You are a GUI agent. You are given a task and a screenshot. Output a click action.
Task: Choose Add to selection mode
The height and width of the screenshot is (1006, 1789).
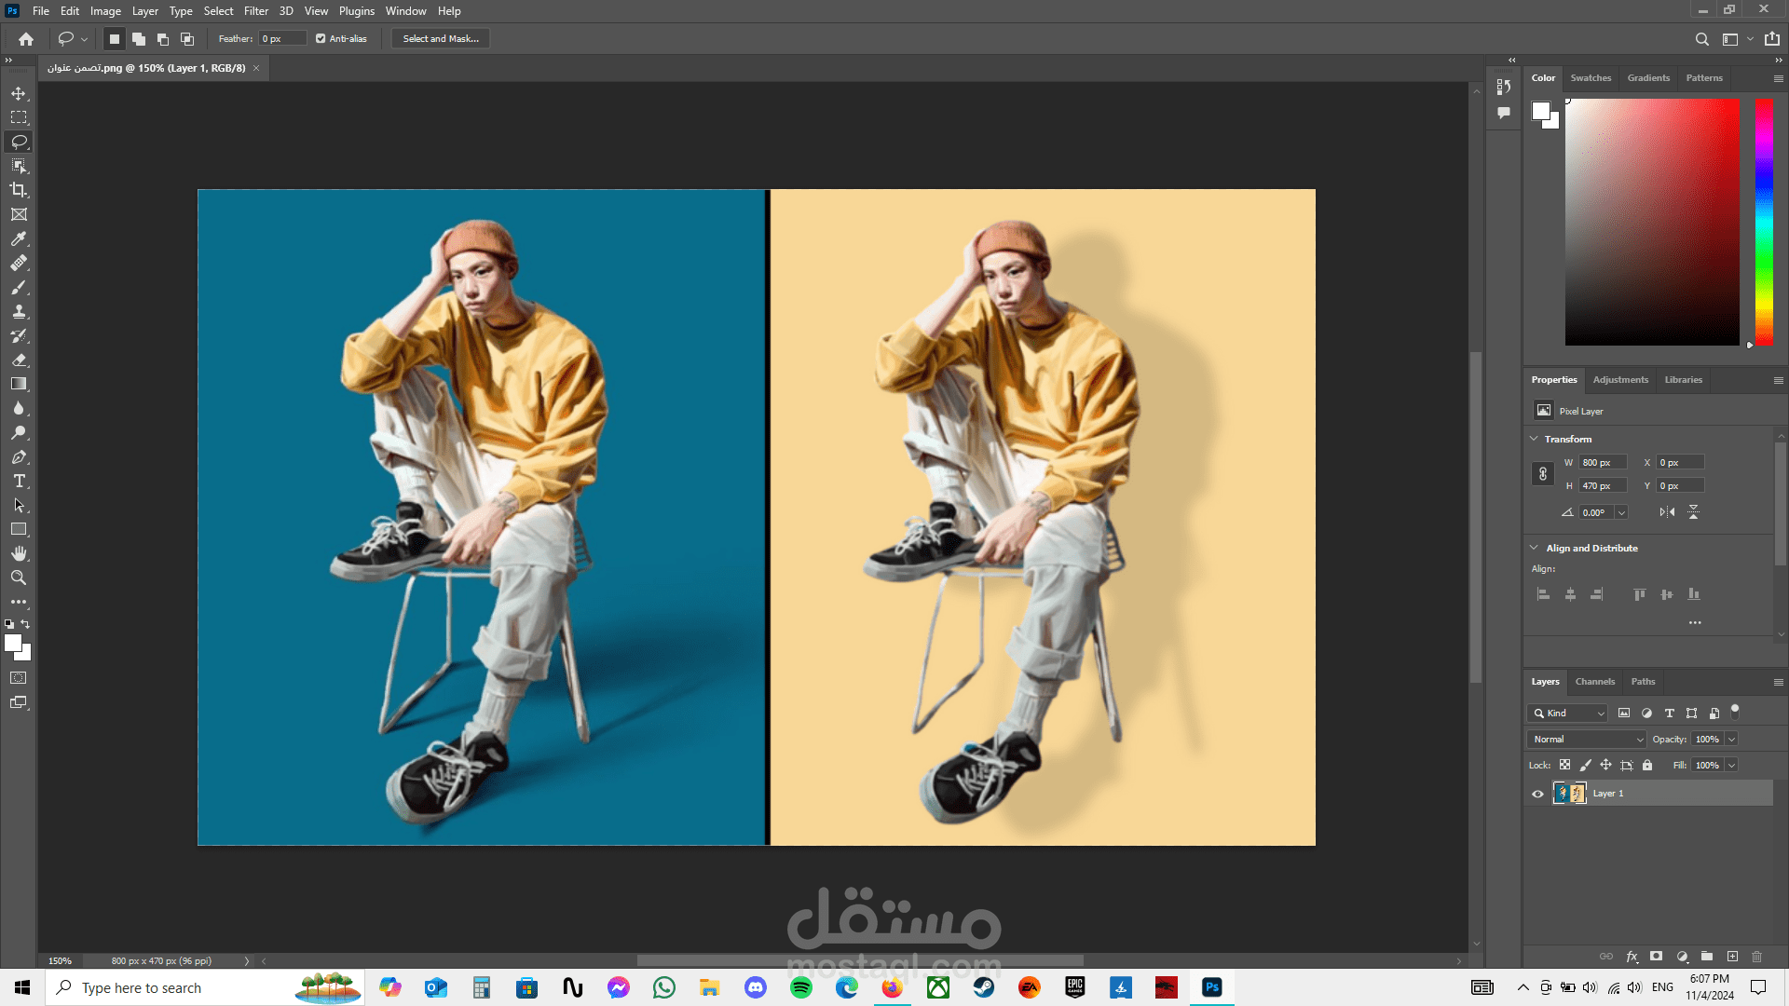pyautogui.click(x=139, y=39)
